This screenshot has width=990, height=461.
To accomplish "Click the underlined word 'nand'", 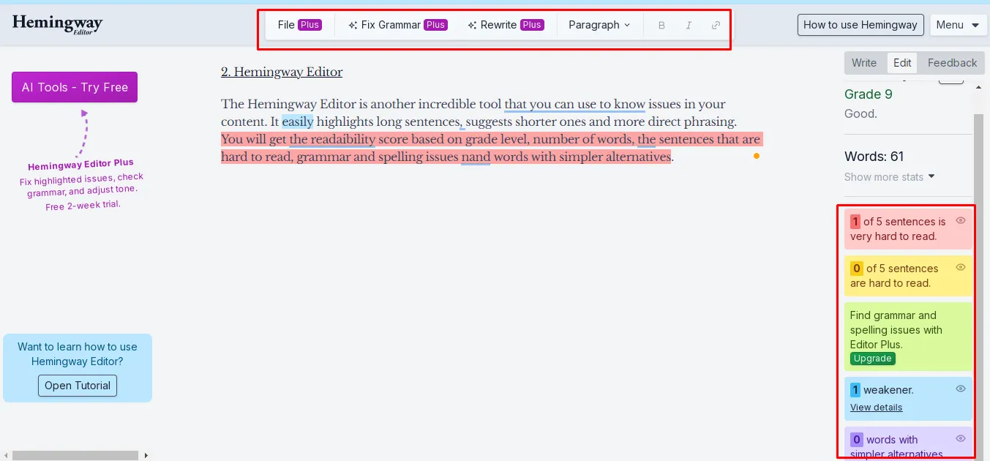I will coord(476,157).
